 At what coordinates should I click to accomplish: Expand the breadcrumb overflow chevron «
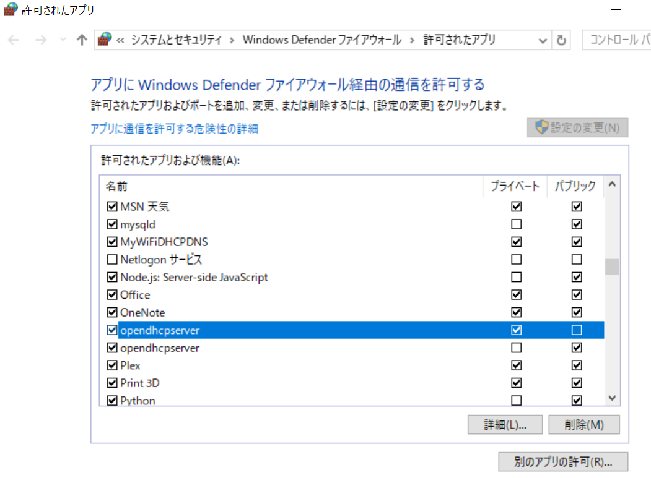point(120,40)
